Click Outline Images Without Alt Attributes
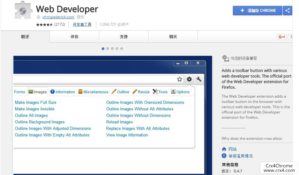The image size is (299, 175). click(x=140, y=109)
